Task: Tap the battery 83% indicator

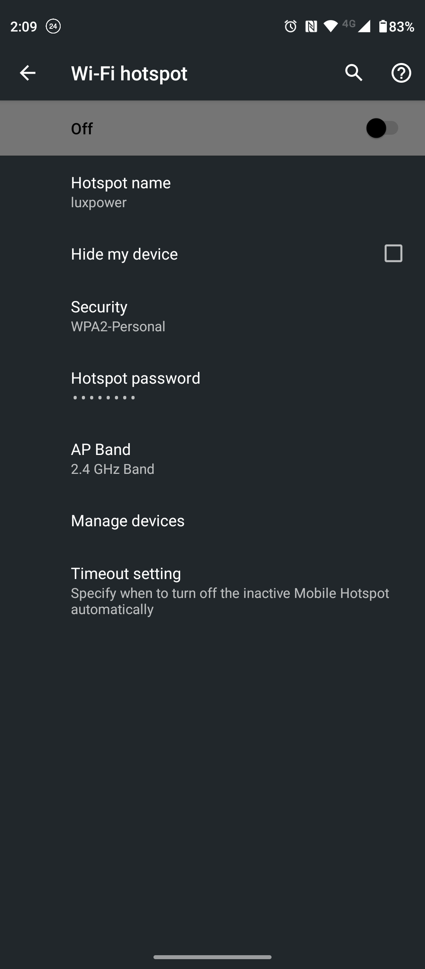Action: [x=396, y=26]
